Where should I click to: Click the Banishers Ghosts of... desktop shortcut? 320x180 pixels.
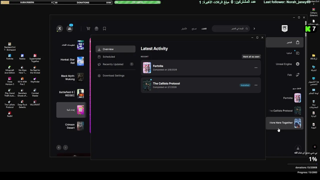pos(22,93)
